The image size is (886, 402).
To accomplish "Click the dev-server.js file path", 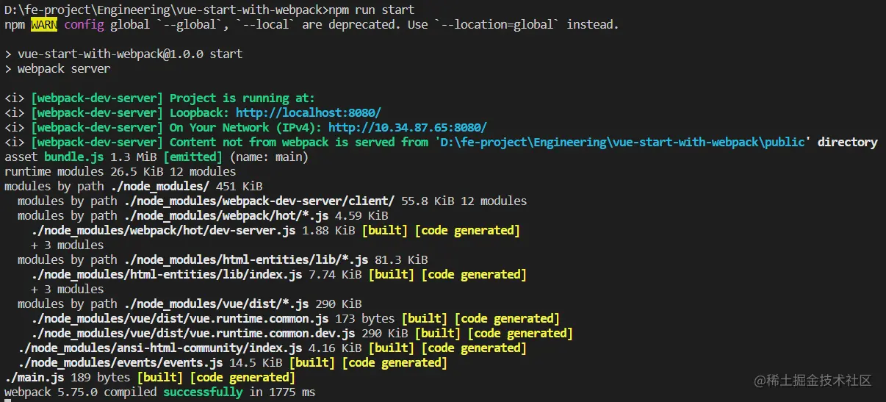I will (163, 230).
